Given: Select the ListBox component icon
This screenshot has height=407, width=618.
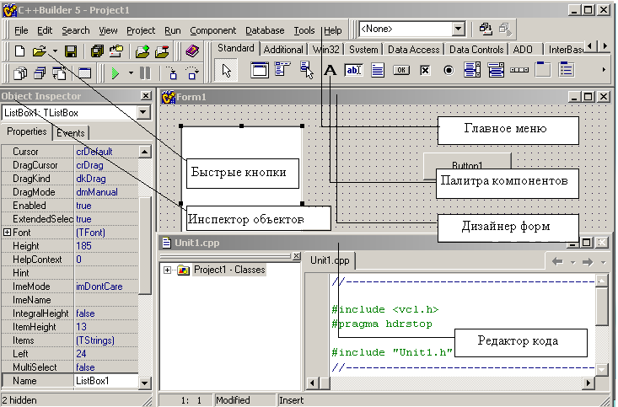Looking at the screenshot, I should pyautogui.click(x=472, y=70).
